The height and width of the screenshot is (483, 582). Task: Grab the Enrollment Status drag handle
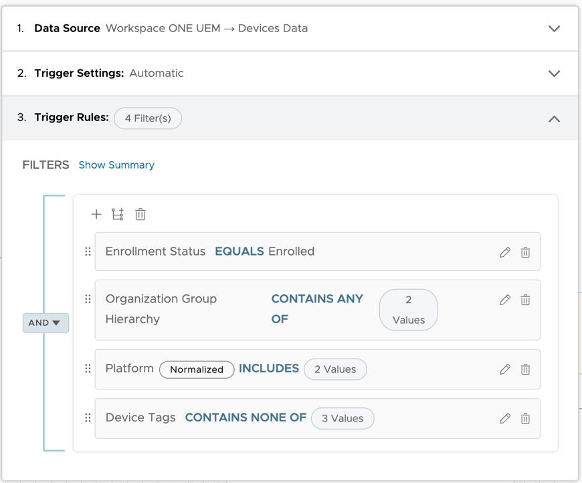(x=88, y=252)
